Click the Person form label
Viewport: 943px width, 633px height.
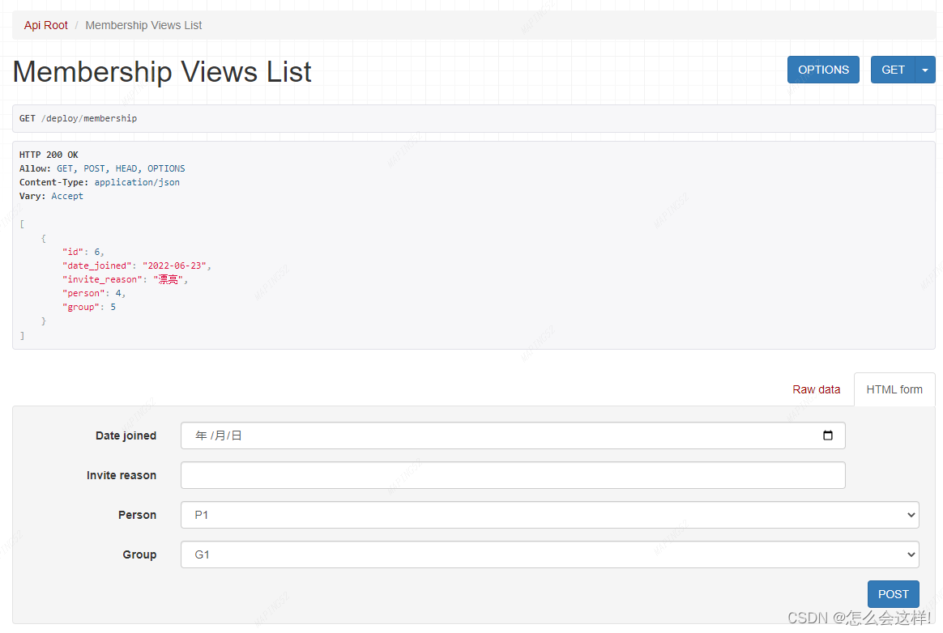coord(137,515)
